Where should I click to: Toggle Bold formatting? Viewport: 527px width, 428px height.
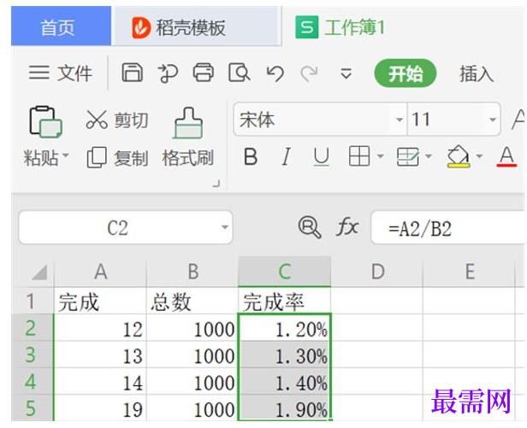pyautogui.click(x=251, y=156)
